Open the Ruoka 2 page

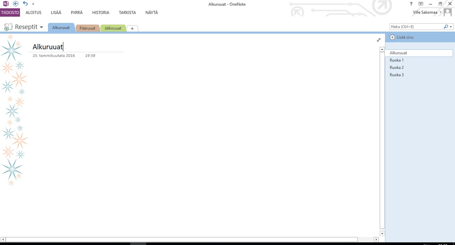point(397,67)
